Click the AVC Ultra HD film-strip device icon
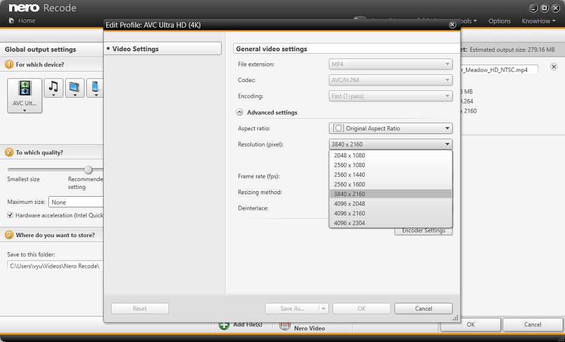 pos(25,90)
